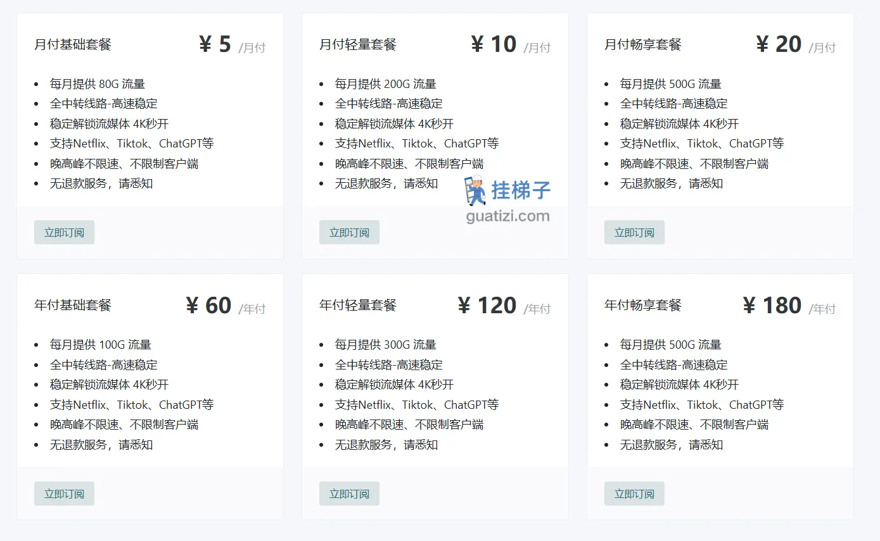Viewport: 880px width, 541px height.
Task: Subscribe to 年付轻量套餐 via 立即订阅
Action: tap(349, 494)
